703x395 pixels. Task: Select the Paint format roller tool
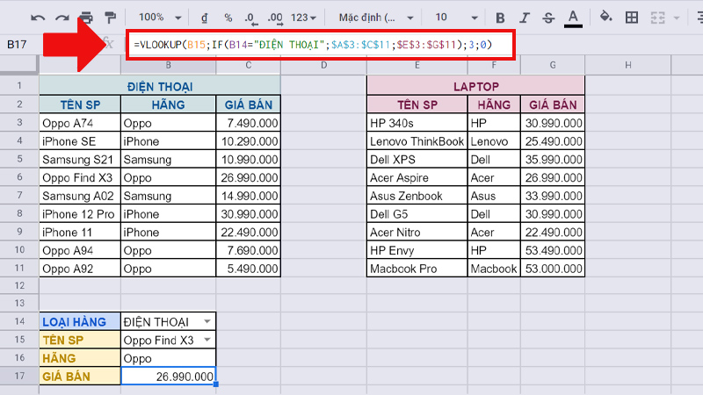pyautogui.click(x=111, y=17)
